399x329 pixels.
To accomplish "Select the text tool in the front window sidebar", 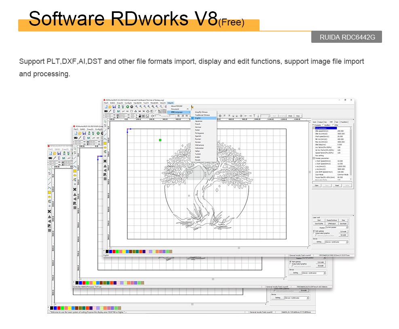I will tap(105, 152).
